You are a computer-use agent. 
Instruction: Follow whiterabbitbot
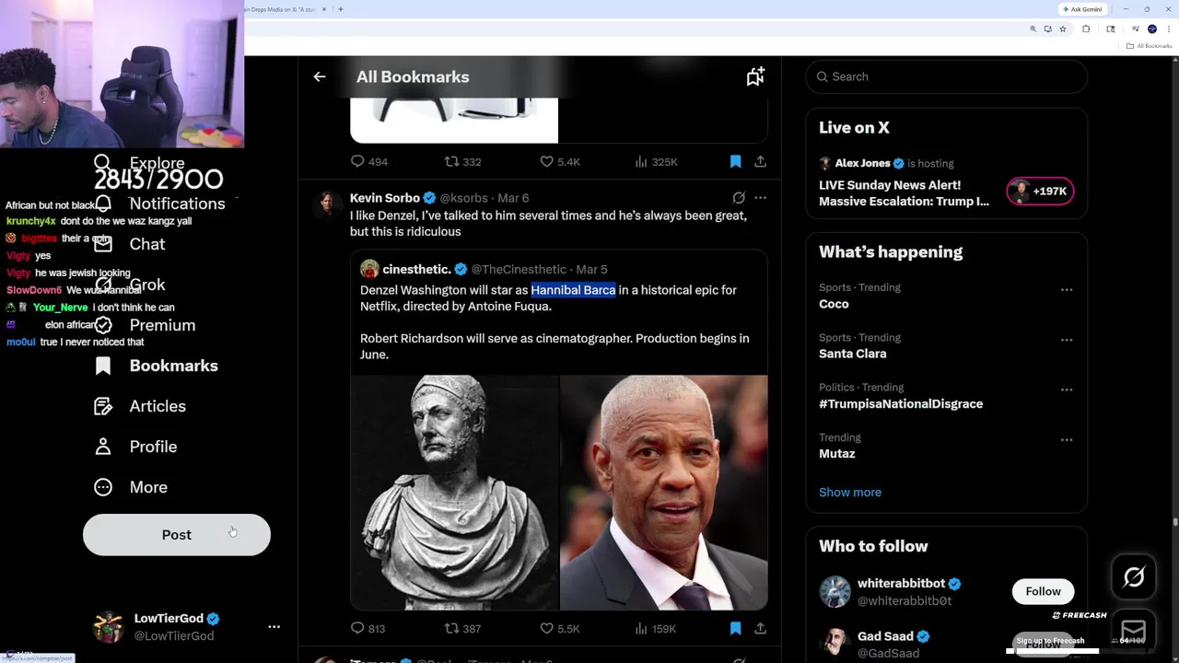pos(1043,591)
